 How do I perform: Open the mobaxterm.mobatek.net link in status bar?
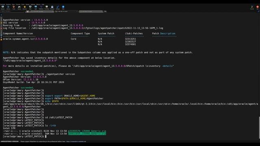click(x=76, y=142)
